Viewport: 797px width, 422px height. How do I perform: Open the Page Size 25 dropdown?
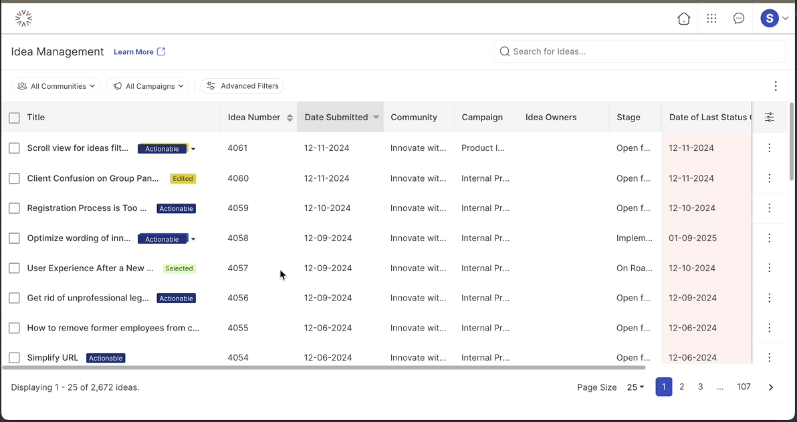click(635, 387)
